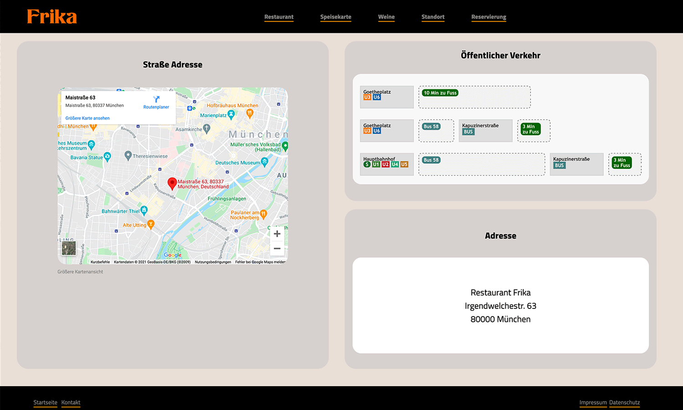Click the Frika logo

click(x=52, y=17)
